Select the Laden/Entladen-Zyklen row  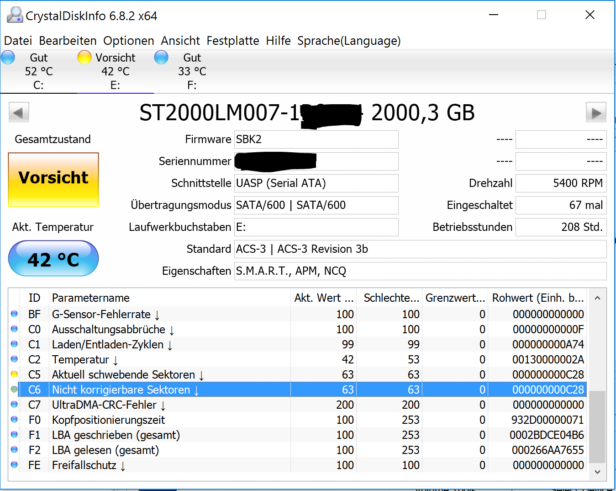[298, 345]
